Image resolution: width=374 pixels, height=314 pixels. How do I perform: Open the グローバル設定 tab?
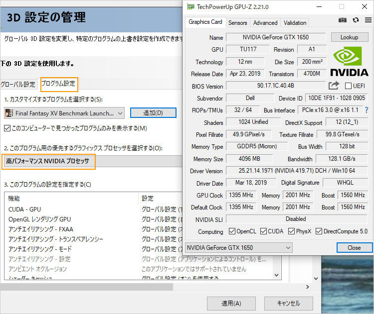pos(18,84)
